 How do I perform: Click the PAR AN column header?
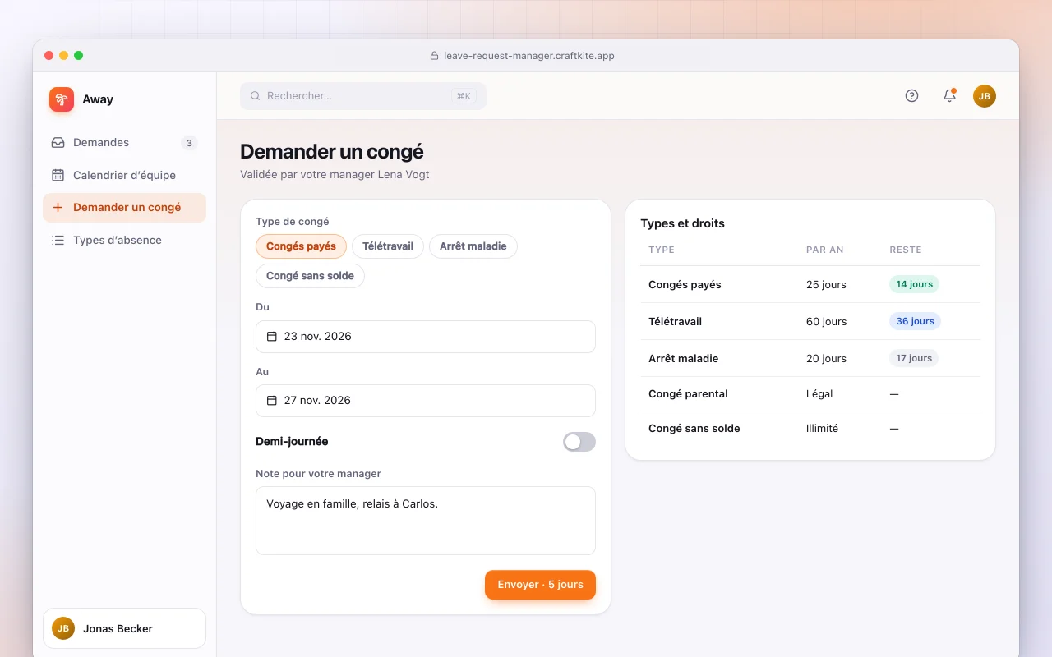825,250
